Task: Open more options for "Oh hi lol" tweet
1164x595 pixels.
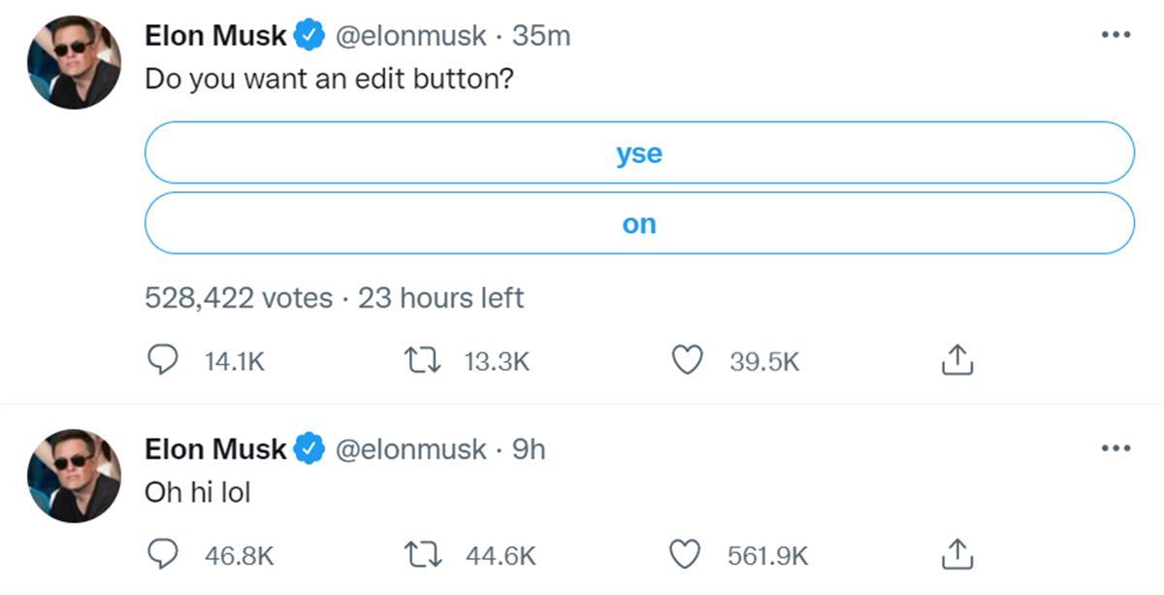Action: tap(1115, 447)
